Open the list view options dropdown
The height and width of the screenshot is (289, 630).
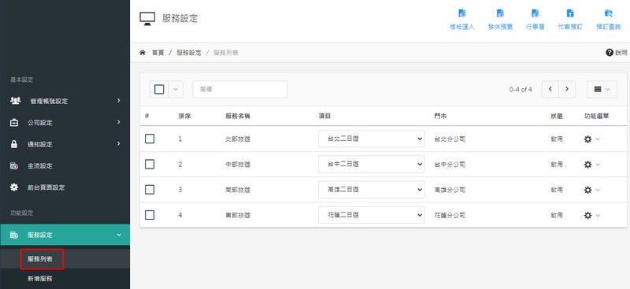602,89
